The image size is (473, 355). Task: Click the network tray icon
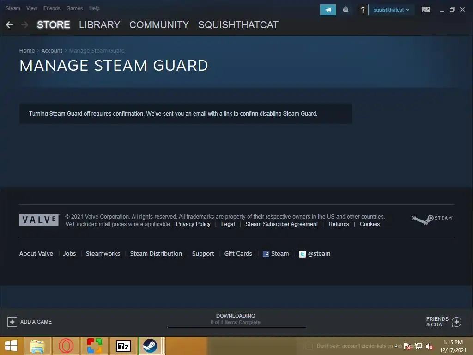pyautogui.click(x=418, y=346)
